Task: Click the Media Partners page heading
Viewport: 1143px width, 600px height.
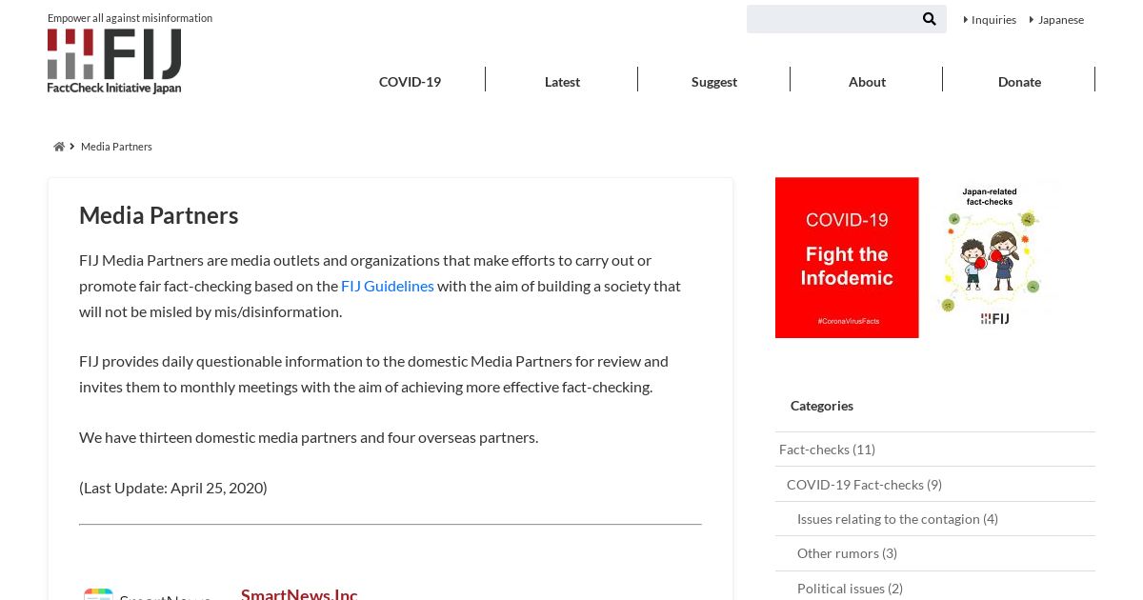Action: tap(159, 215)
